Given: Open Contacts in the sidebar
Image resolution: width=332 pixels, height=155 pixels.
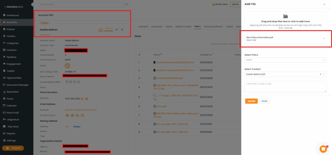Looking at the screenshot, I should pyautogui.click(x=11, y=50).
